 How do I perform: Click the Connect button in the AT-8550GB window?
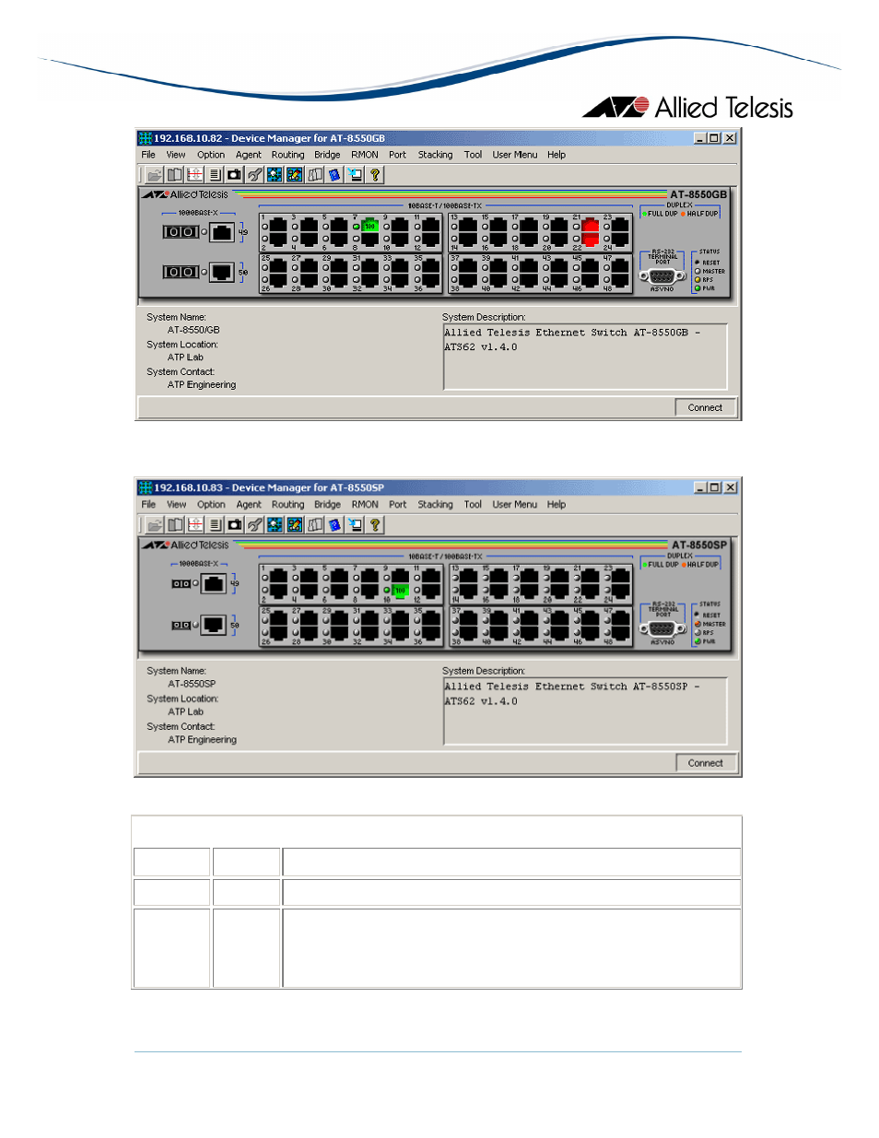click(705, 407)
